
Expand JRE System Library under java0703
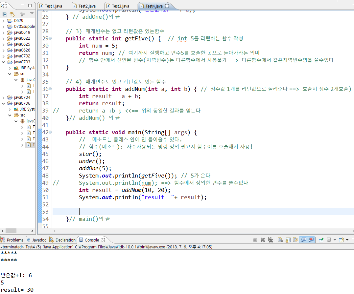tap(10, 68)
